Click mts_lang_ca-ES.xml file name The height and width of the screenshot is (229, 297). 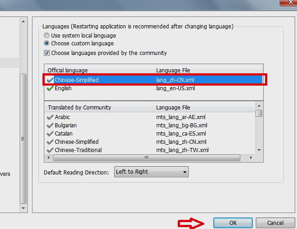click(x=181, y=134)
